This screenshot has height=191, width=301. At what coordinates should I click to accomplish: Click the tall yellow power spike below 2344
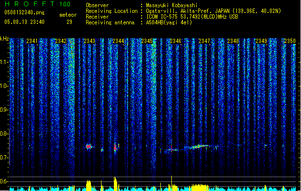pos(115,184)
